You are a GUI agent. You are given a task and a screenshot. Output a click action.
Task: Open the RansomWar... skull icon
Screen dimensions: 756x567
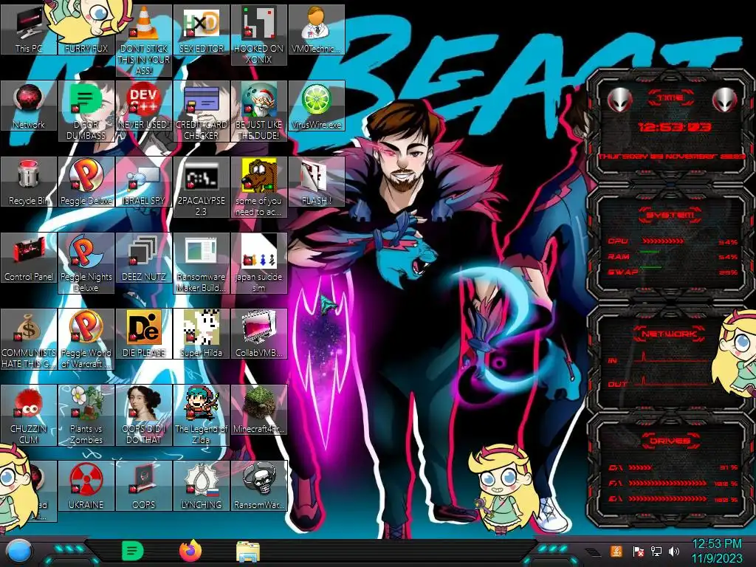pyautogui.click(x=259, y=487)
